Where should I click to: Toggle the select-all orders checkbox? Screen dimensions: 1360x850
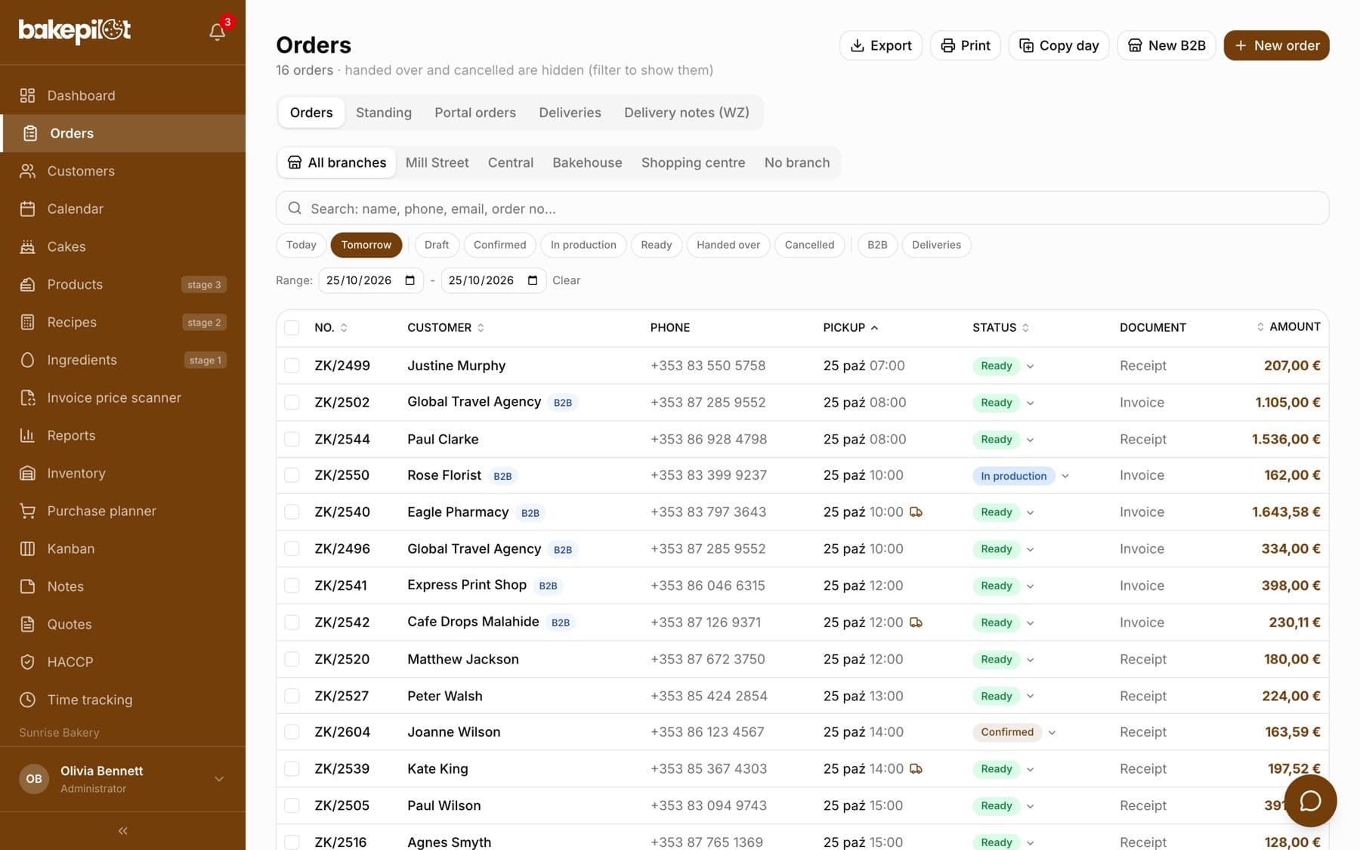point(292,327)
